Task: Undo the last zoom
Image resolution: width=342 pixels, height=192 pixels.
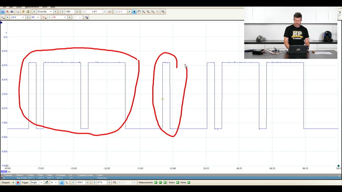Action: click(157, 11)
